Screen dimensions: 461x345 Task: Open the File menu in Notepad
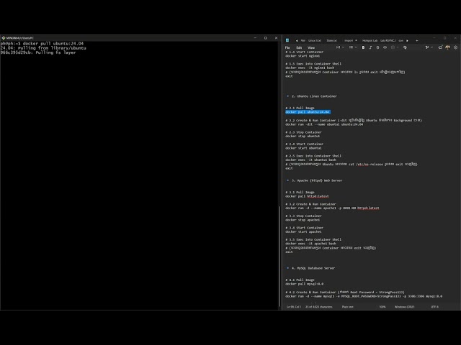(x=287, y=47)
